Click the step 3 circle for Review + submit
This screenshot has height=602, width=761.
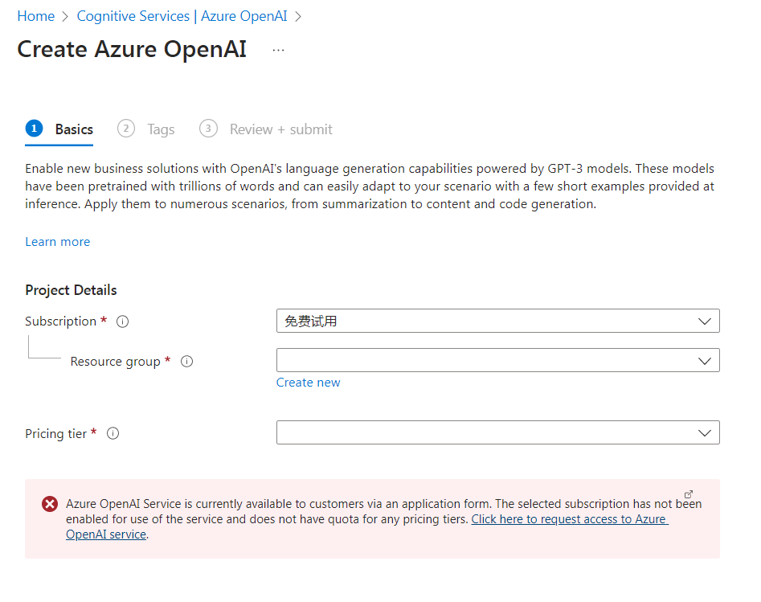[208, 129]
